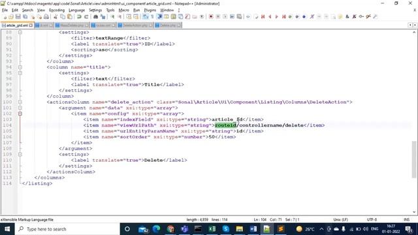Open Folder as Workspace toolbar icon

click(195, 17)
